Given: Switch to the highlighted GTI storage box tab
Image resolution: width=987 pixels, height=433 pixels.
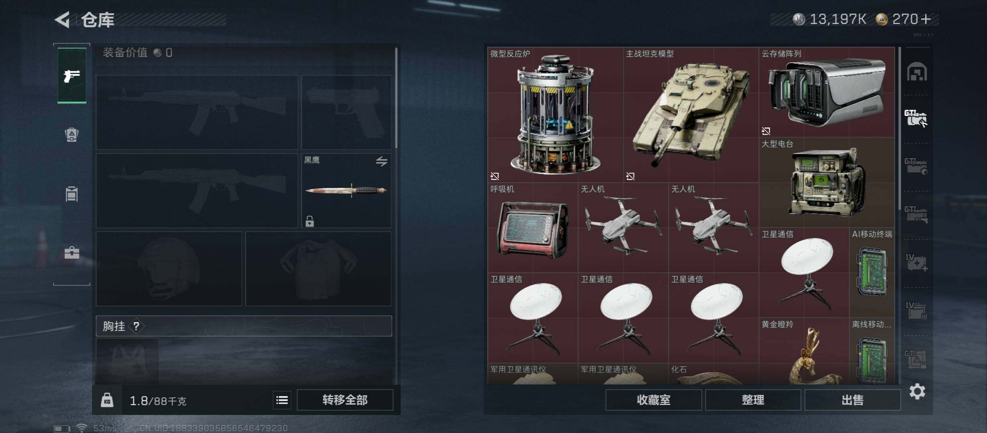Looking at the screenshot, I should coord(916,118).
